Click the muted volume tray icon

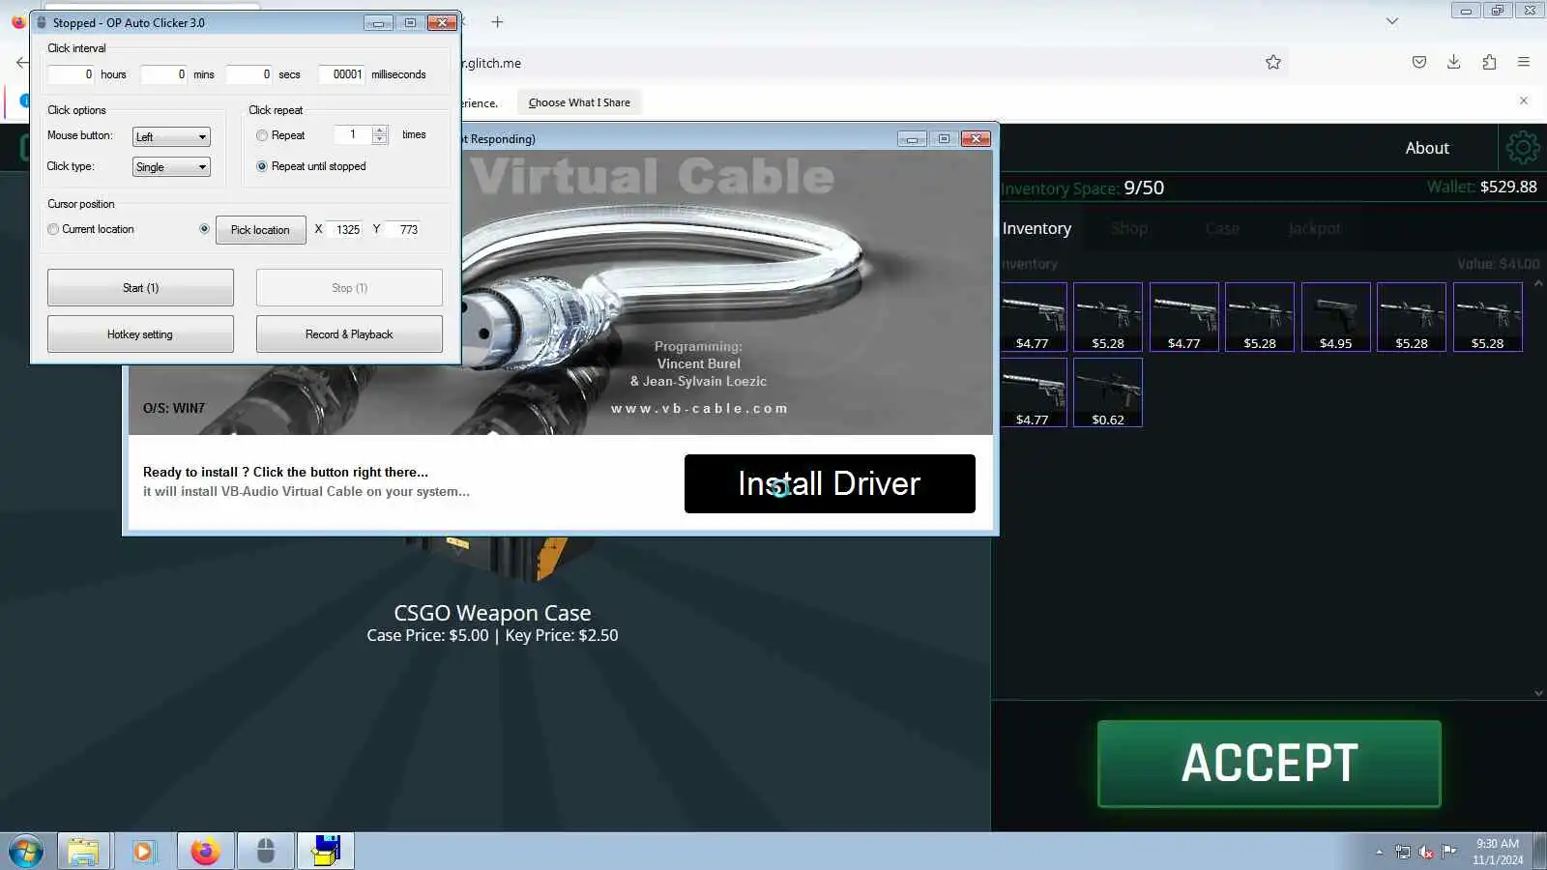coord(1426,852)
